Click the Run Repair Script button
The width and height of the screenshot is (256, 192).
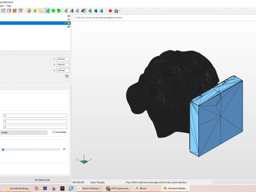coord(42,180)
